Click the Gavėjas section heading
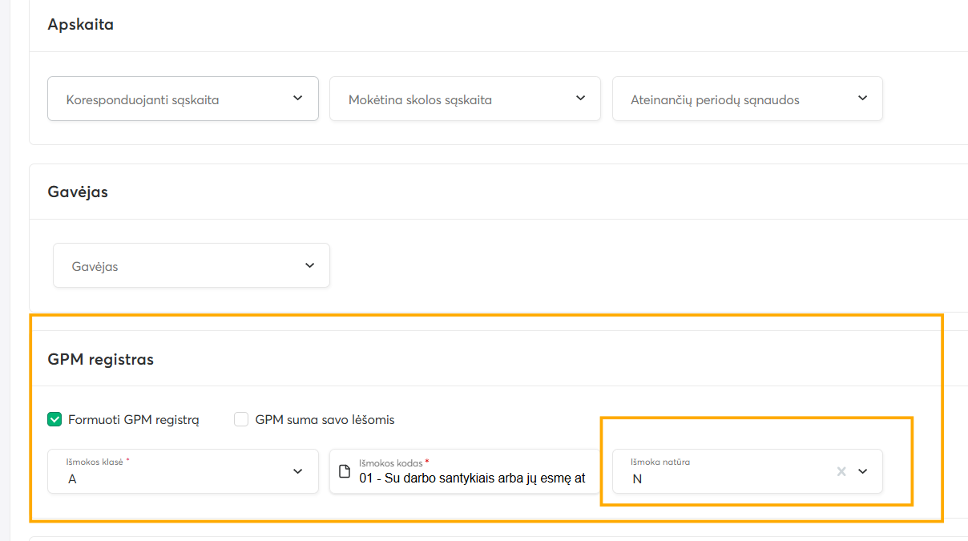968x541 pixels. coord(78,192)
